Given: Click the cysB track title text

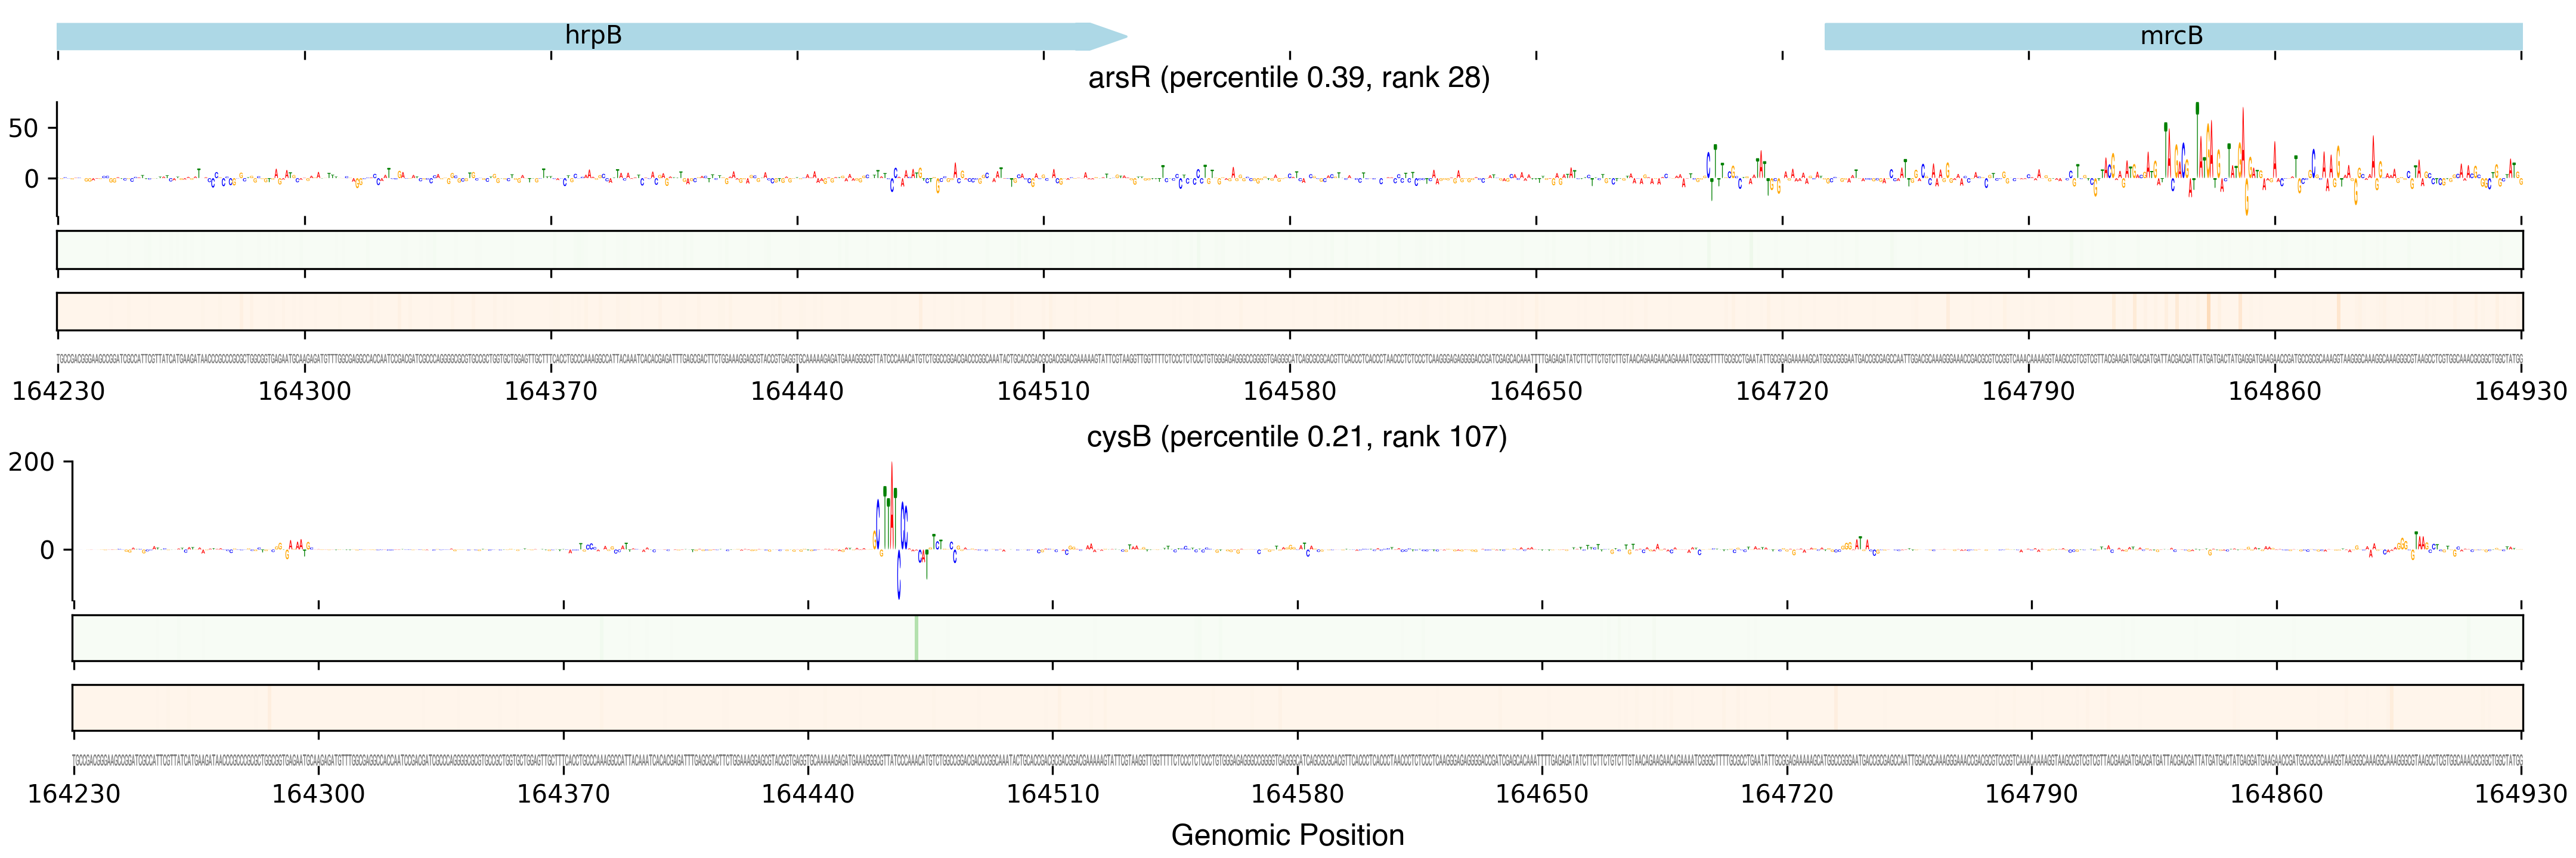Looking at the screenshot, I should click(x=1296, y=437).
